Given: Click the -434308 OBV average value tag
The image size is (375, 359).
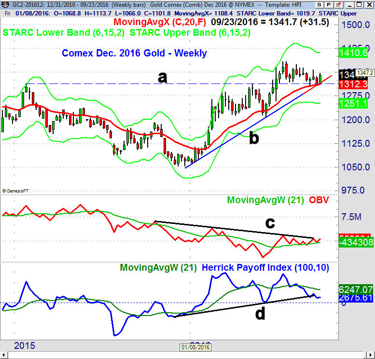Looking at the screenshot, I should (x=356, y=242).
